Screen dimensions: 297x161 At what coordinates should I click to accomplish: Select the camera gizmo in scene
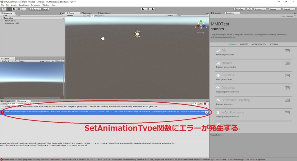[103, 39]
